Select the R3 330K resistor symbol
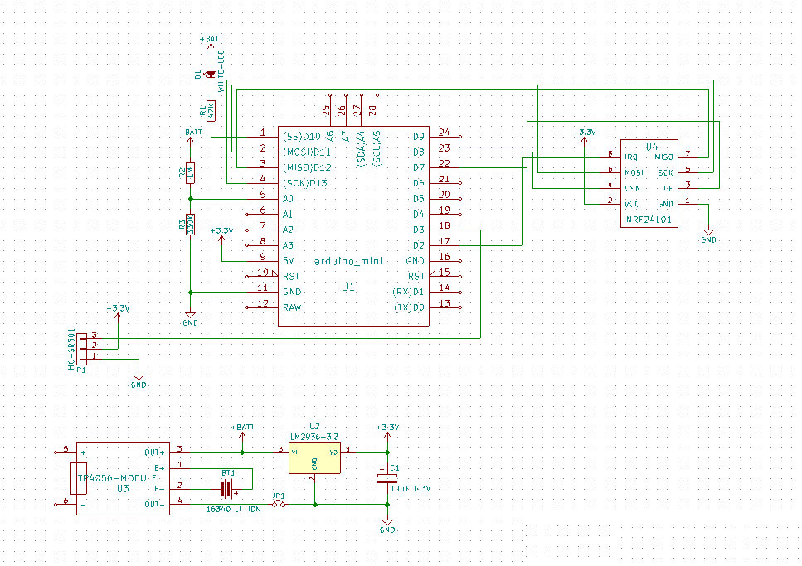The width and height of the screenshot is (802, 566). (x=190, y=225)
